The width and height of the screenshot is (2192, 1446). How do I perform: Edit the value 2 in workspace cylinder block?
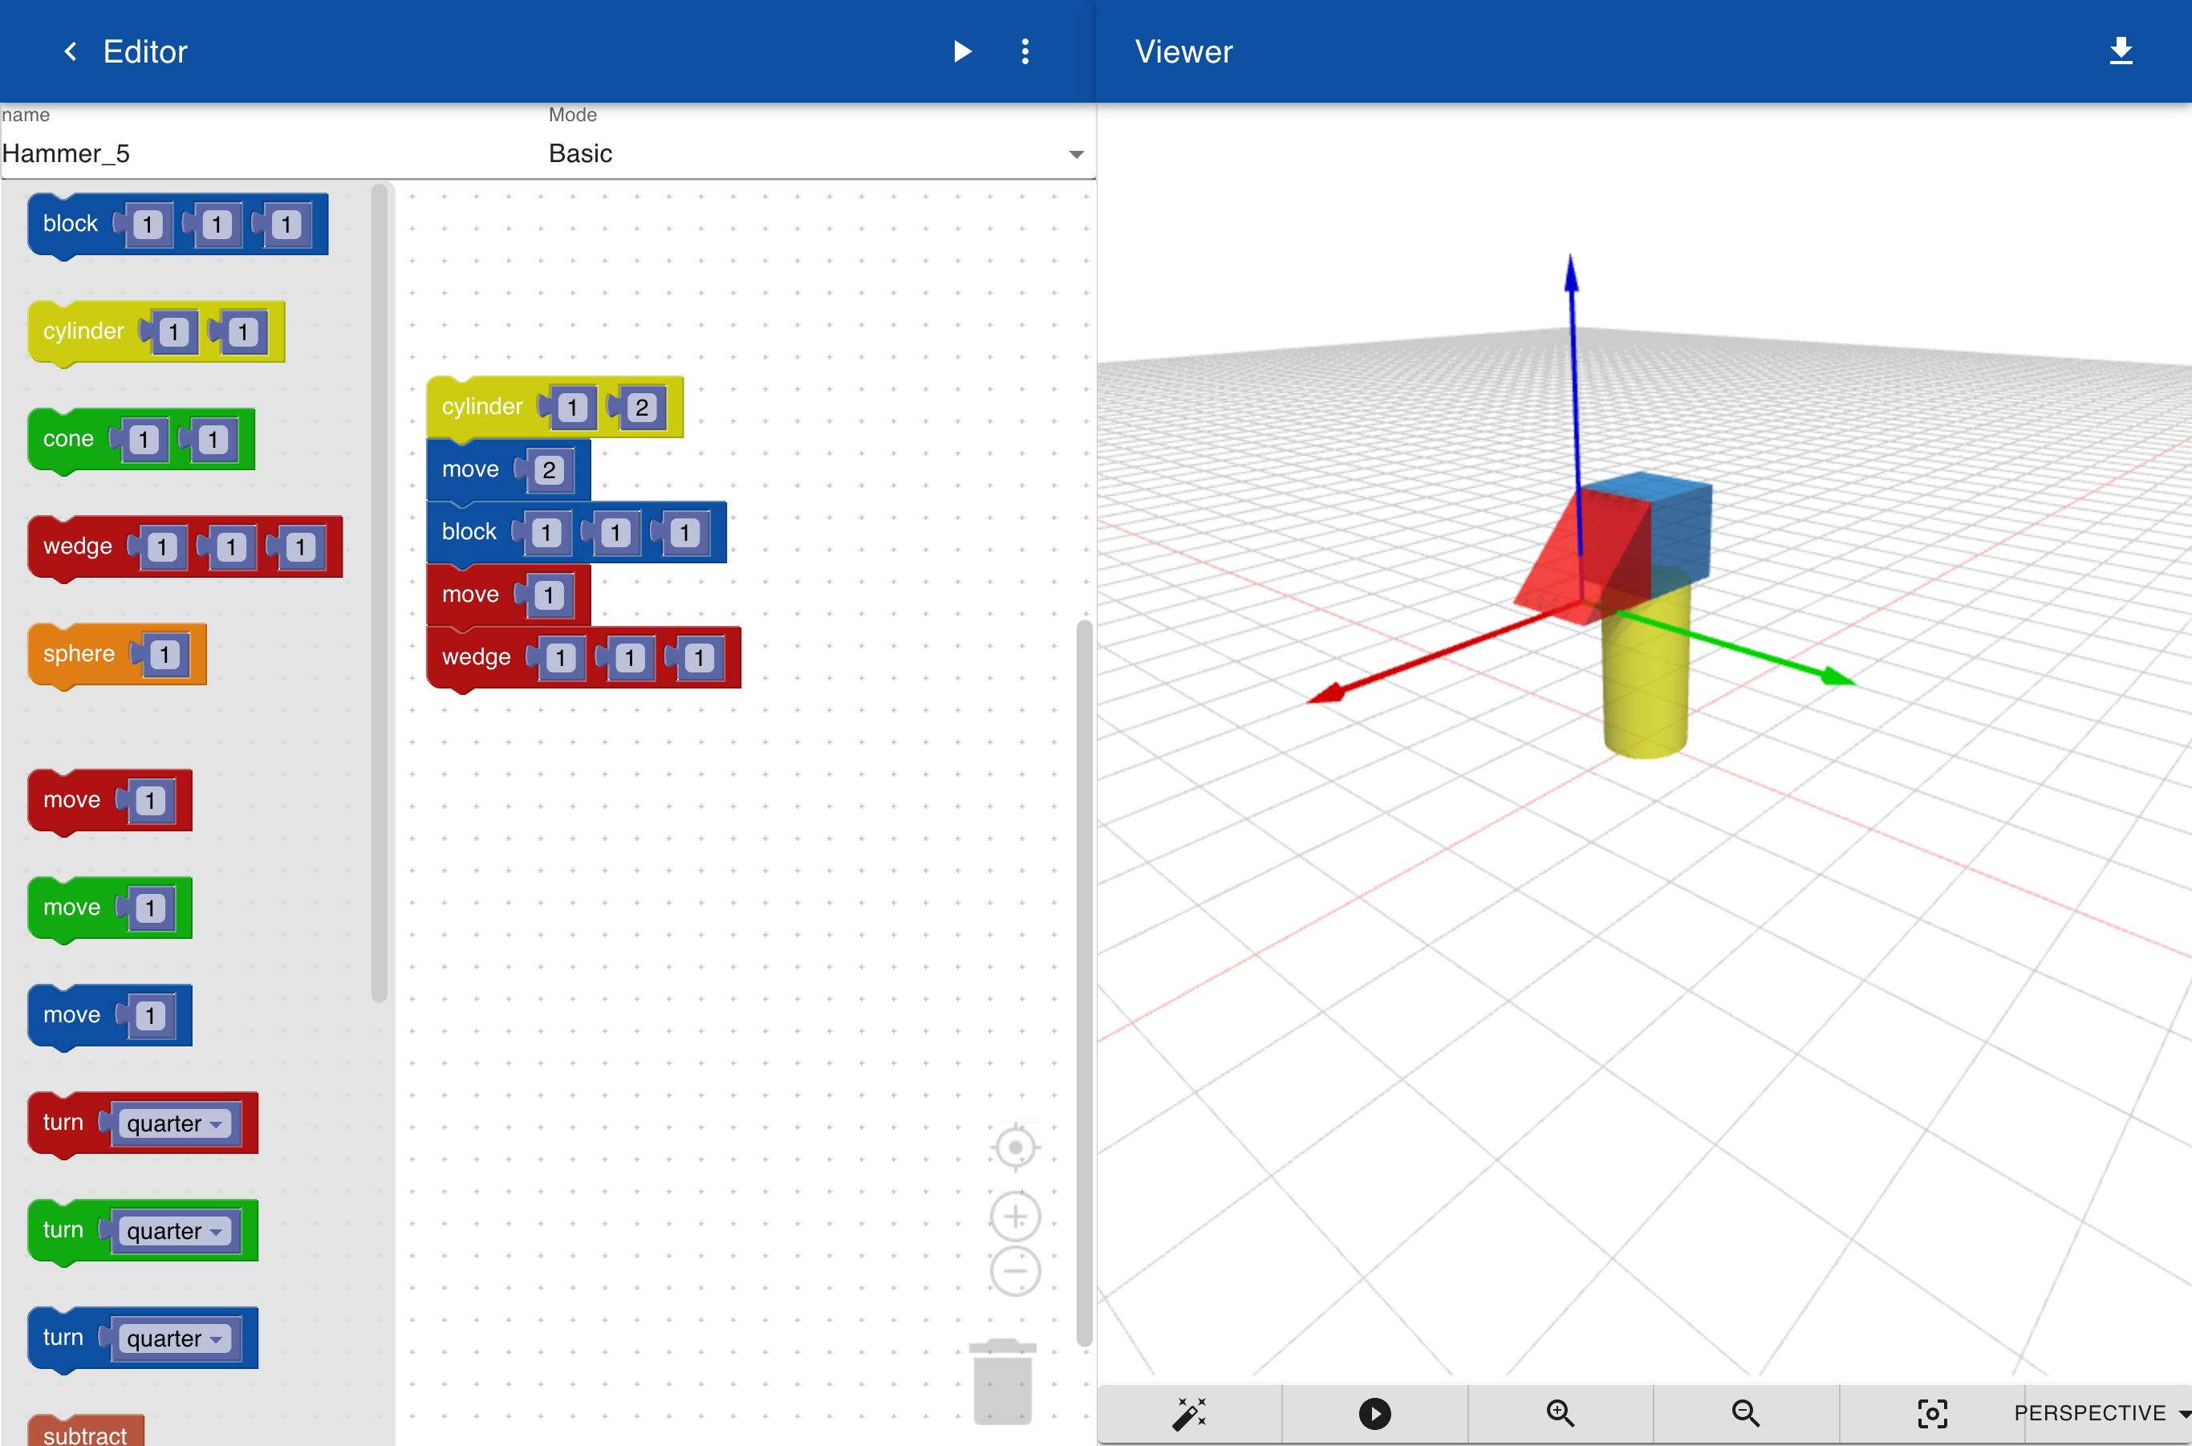click(641, 408)
